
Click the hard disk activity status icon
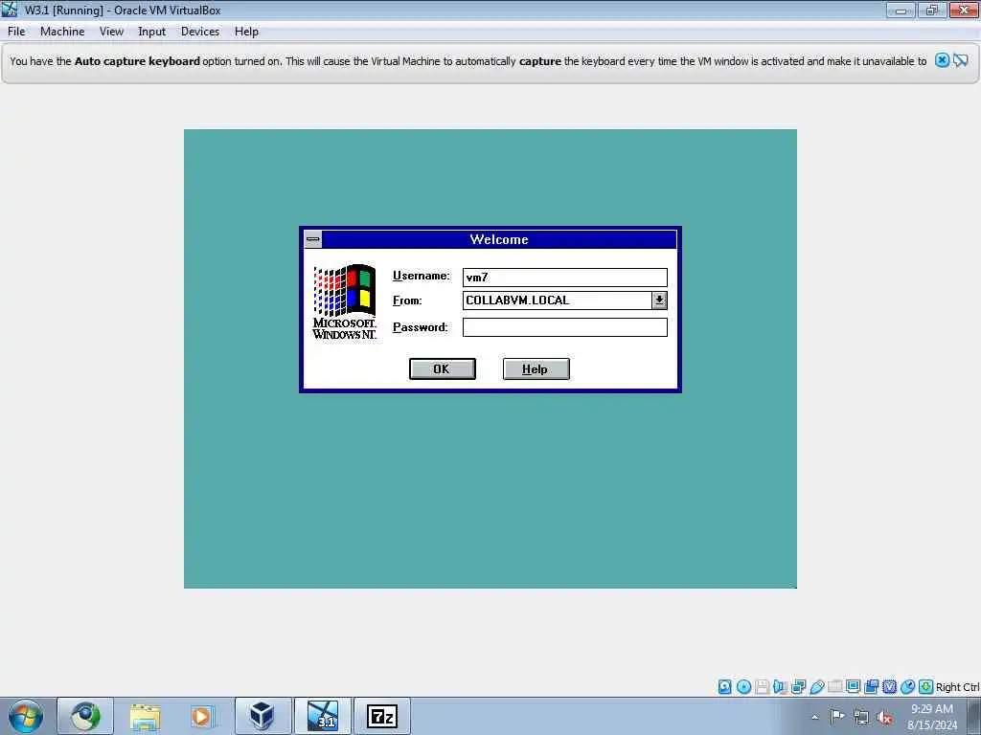pyautogui.click(x=724, y=687)
